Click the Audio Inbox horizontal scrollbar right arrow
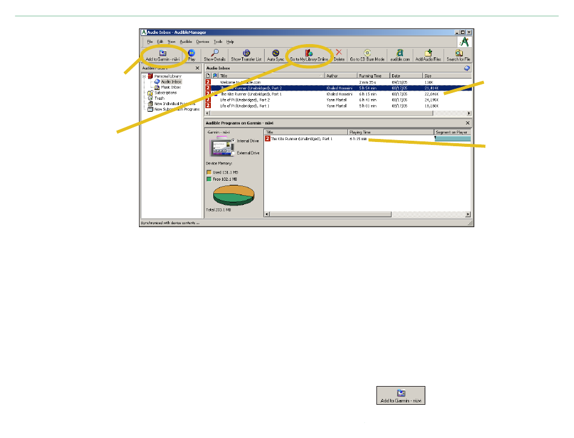 pos(469,113)
